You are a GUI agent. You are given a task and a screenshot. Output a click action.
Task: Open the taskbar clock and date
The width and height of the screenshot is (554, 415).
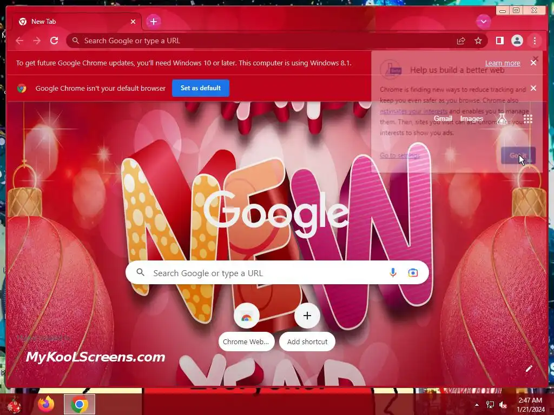(x=530, y=405)
